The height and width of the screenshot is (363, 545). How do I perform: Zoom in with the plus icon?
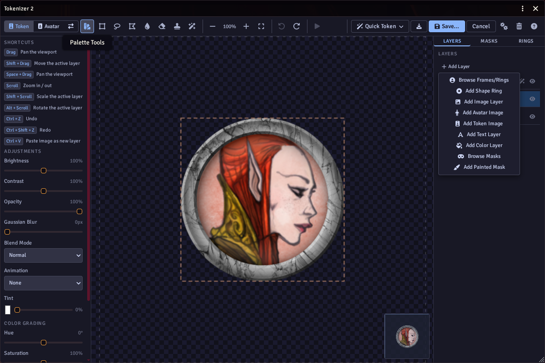click(x=246, y=26)
